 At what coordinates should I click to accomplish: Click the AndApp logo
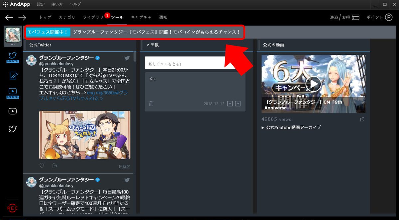(x=16, y=4)
